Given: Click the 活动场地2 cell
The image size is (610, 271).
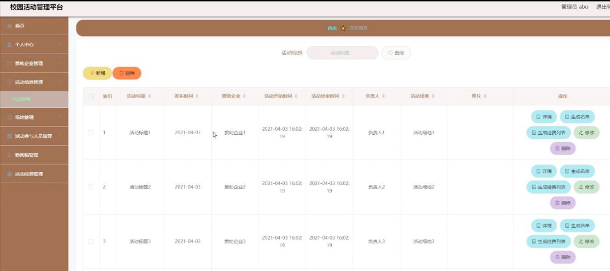Looking at the screenshot, I should tap(424, 187).
